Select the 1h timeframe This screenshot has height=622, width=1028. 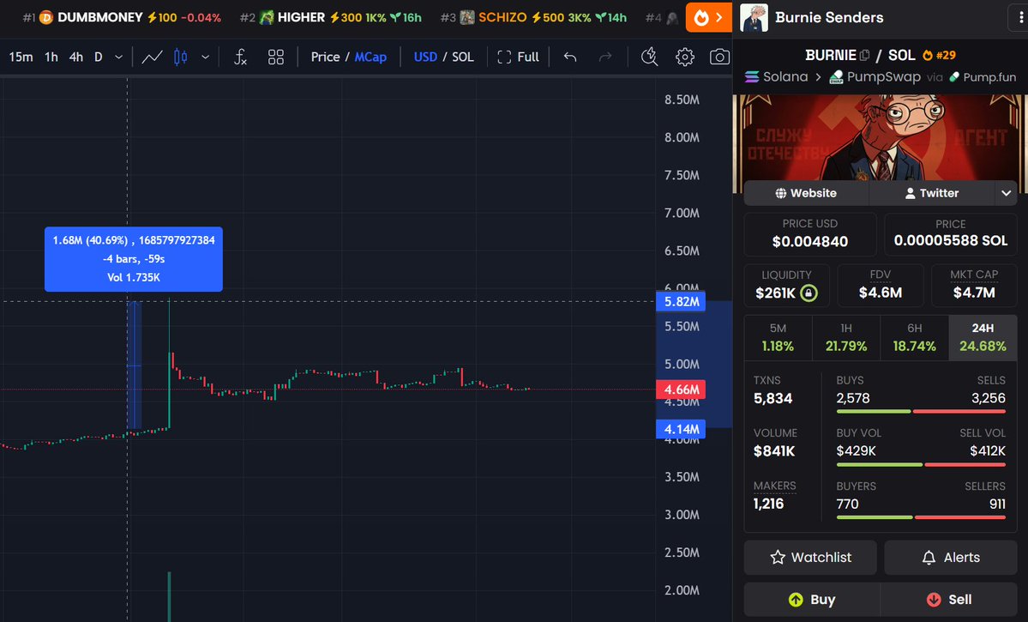[x=51, y=57]
